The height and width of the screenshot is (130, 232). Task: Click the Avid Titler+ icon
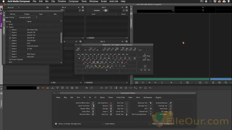coord(170,114)
